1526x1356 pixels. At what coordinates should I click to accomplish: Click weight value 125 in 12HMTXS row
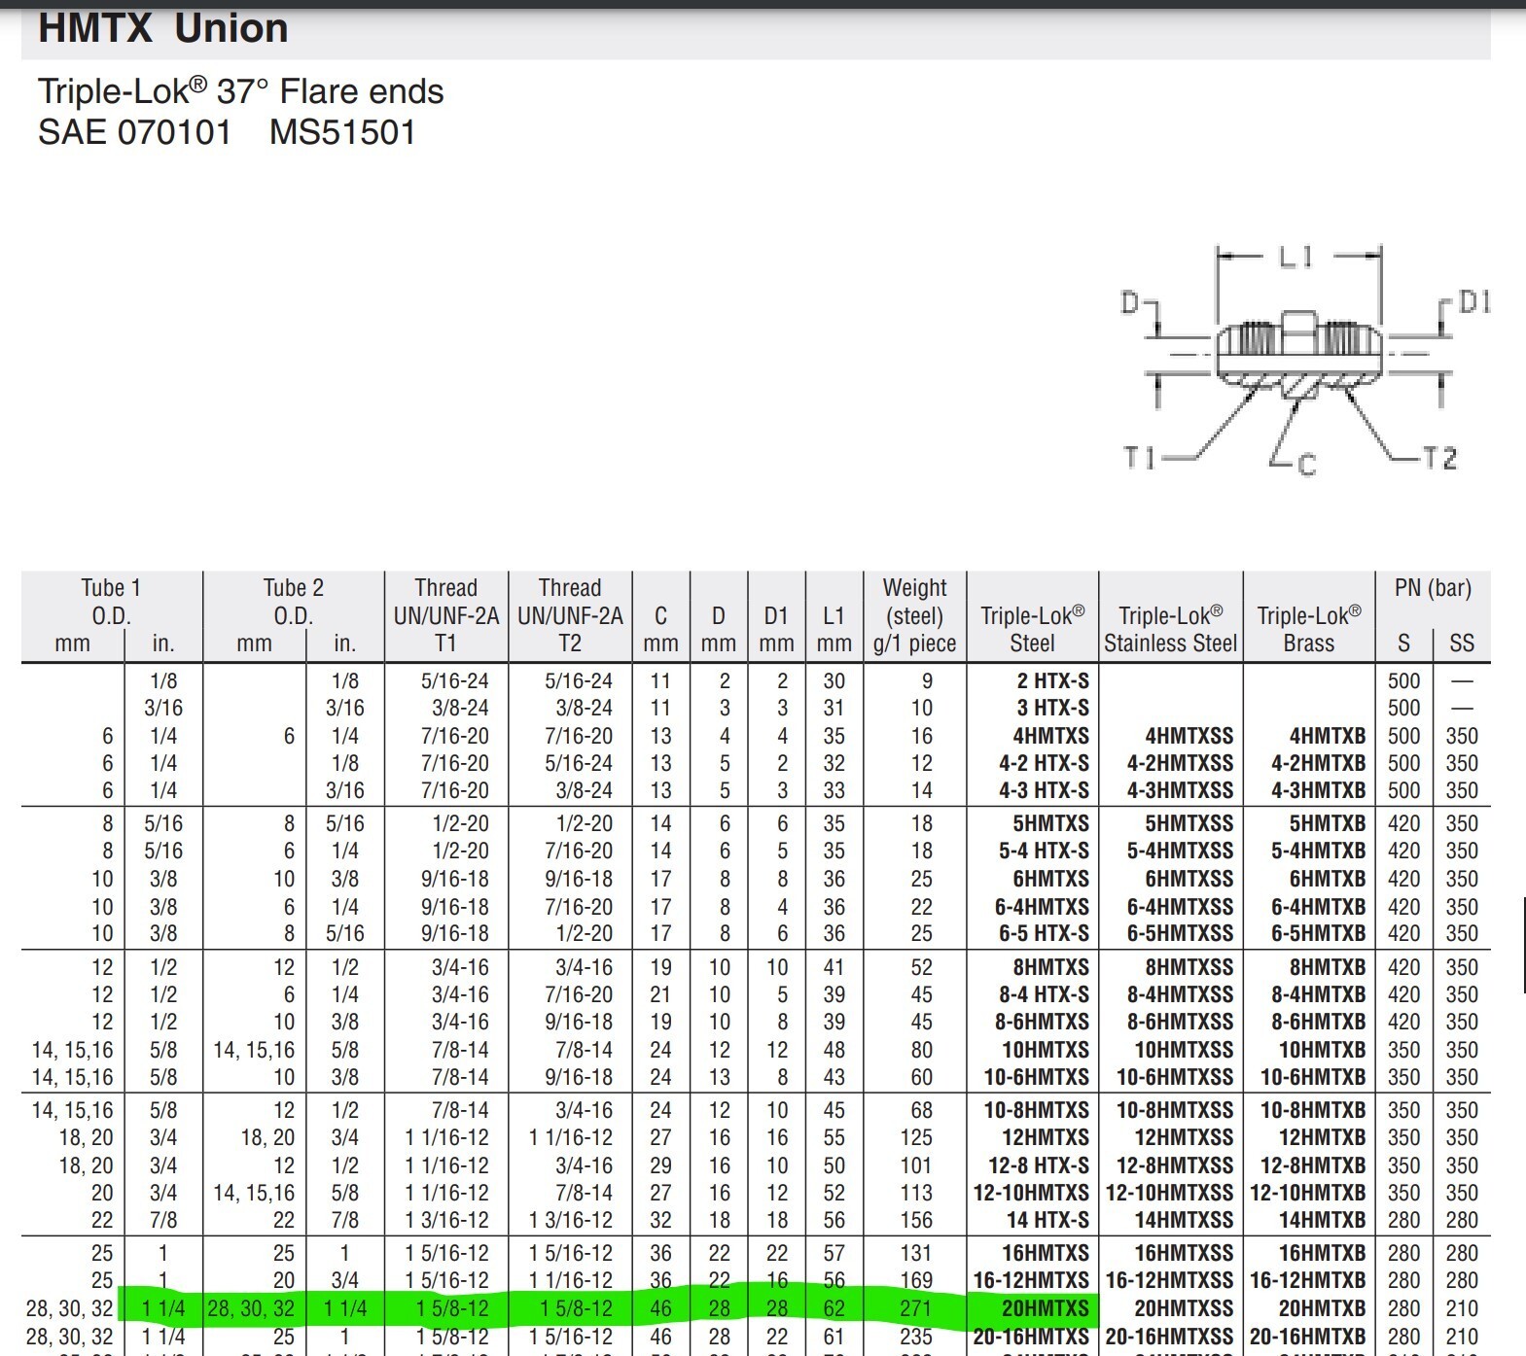pos(916,1137)
